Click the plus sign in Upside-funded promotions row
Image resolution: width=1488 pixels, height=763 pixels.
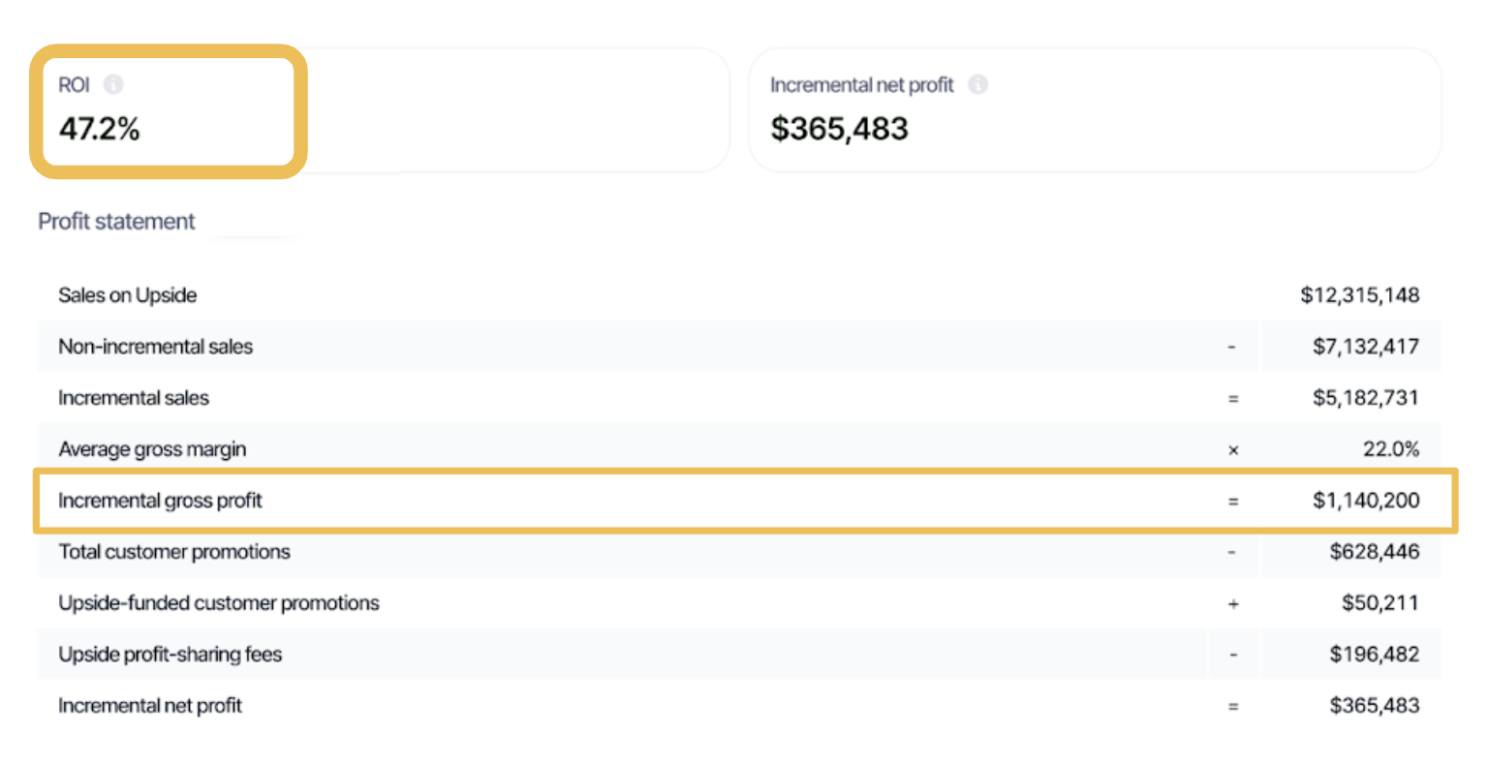tap(1233, 604)
